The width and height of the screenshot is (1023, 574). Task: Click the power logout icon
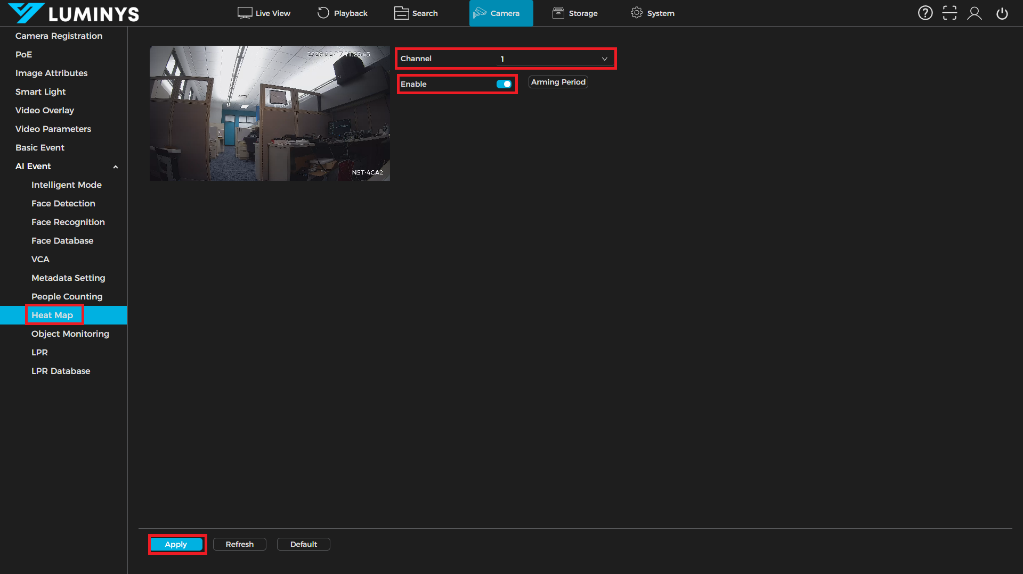click(x=1002, y=13)
